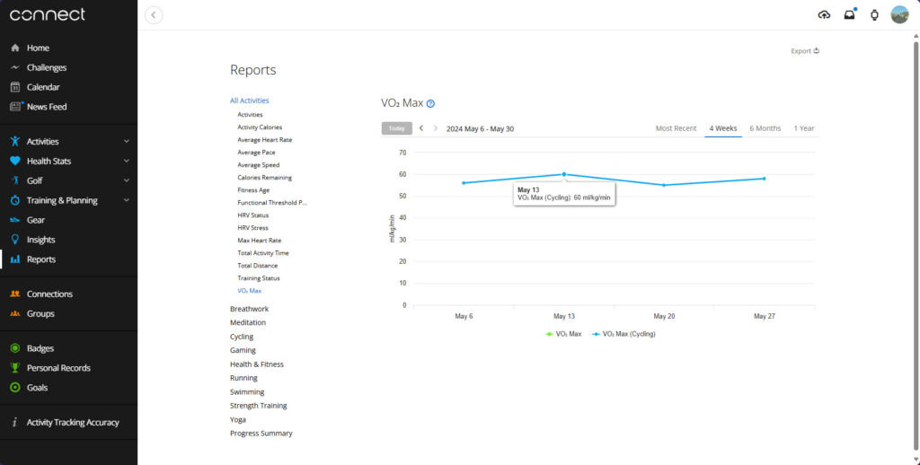Switch to the Most Recent tab
The image size is (920, 465).
tap(676, 128)
